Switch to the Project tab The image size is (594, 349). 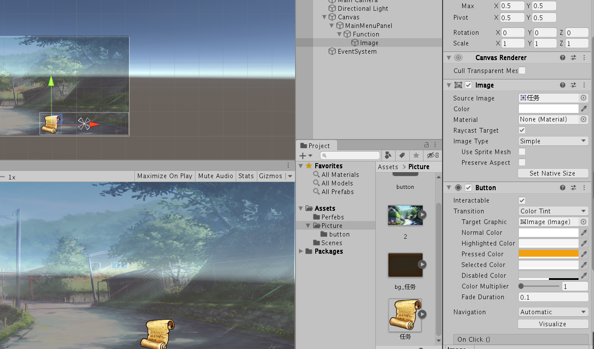315,146
